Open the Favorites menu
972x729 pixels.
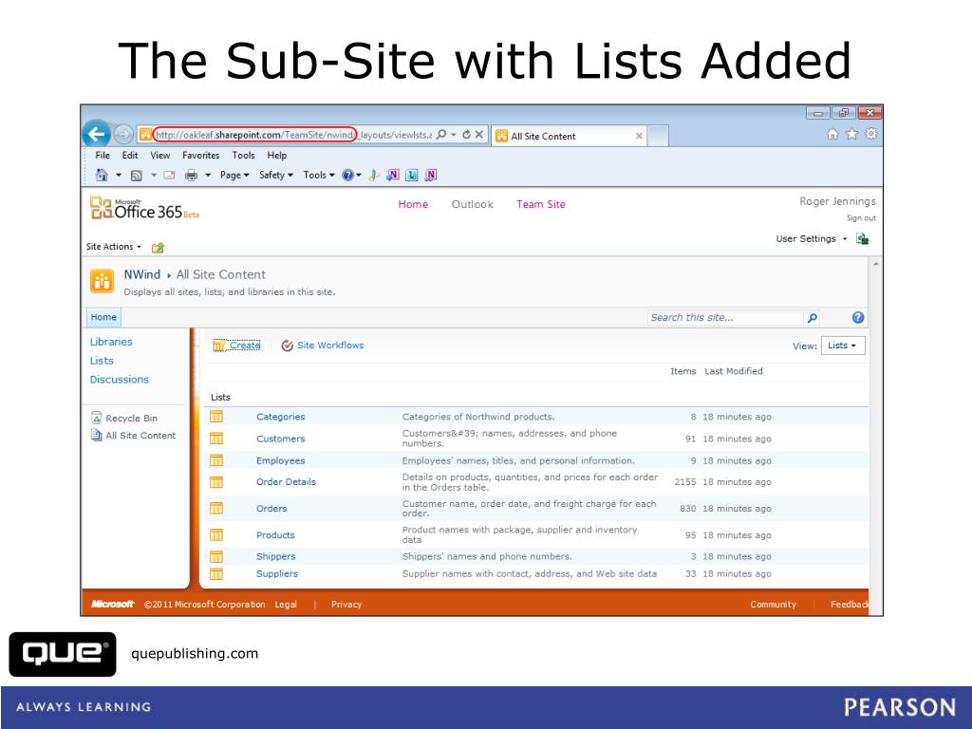point(201,156)
